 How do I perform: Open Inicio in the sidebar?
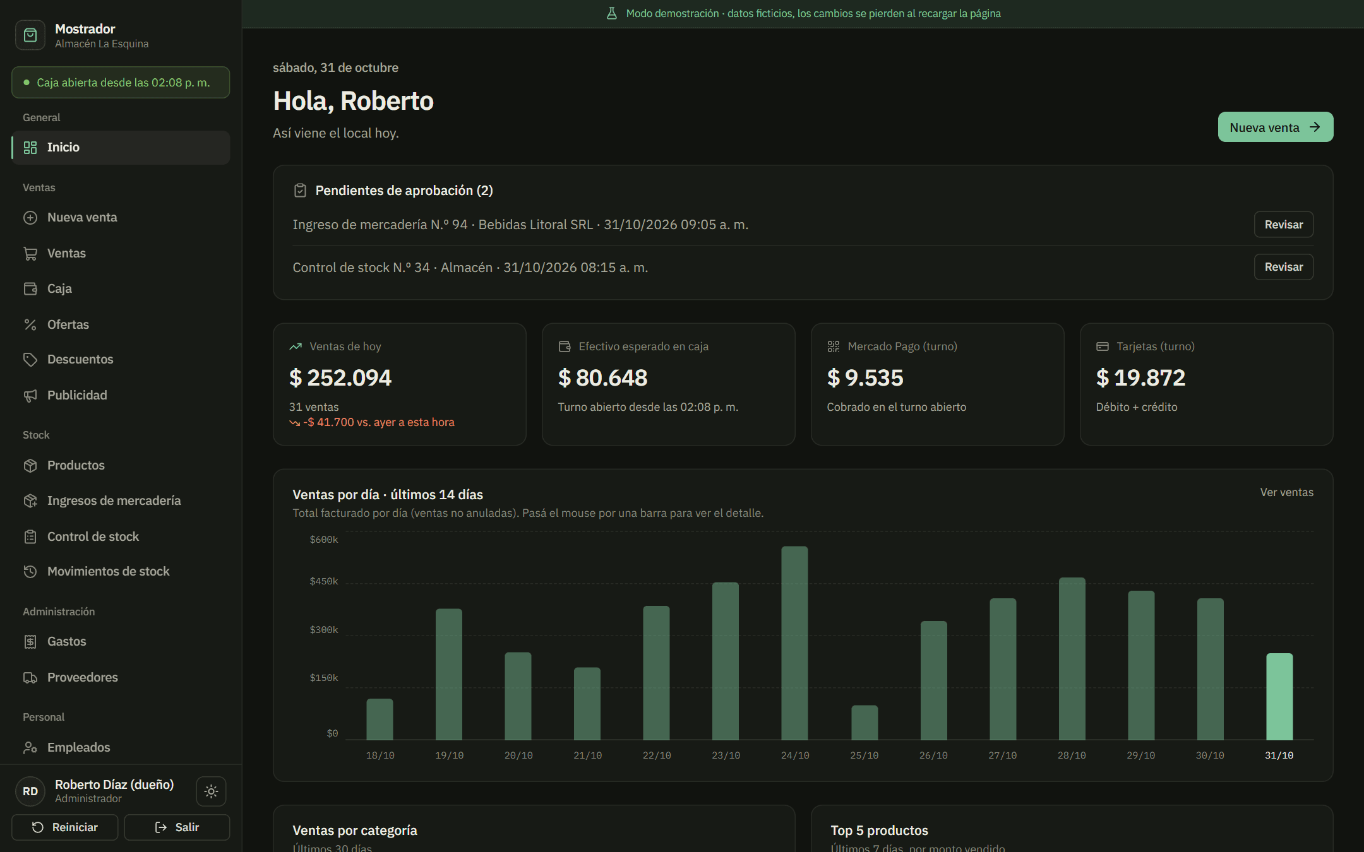pos(121,148)
